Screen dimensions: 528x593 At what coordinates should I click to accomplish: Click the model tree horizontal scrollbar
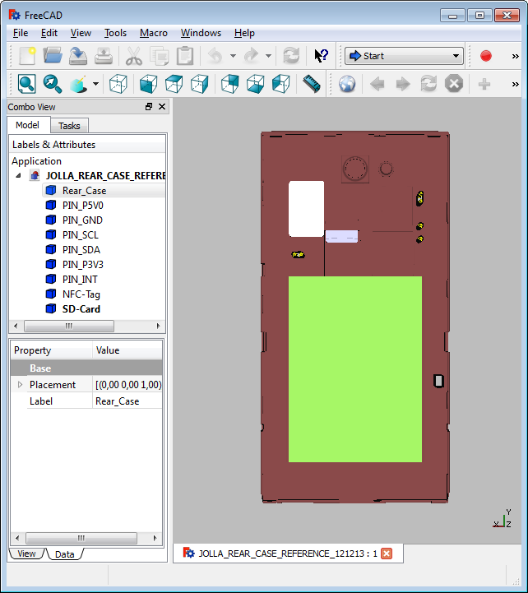click(69, 326)
